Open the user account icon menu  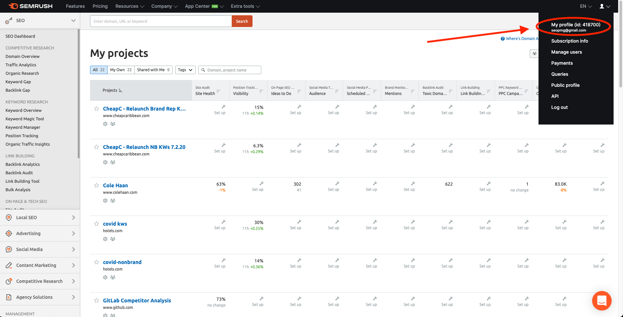point(604,6)
